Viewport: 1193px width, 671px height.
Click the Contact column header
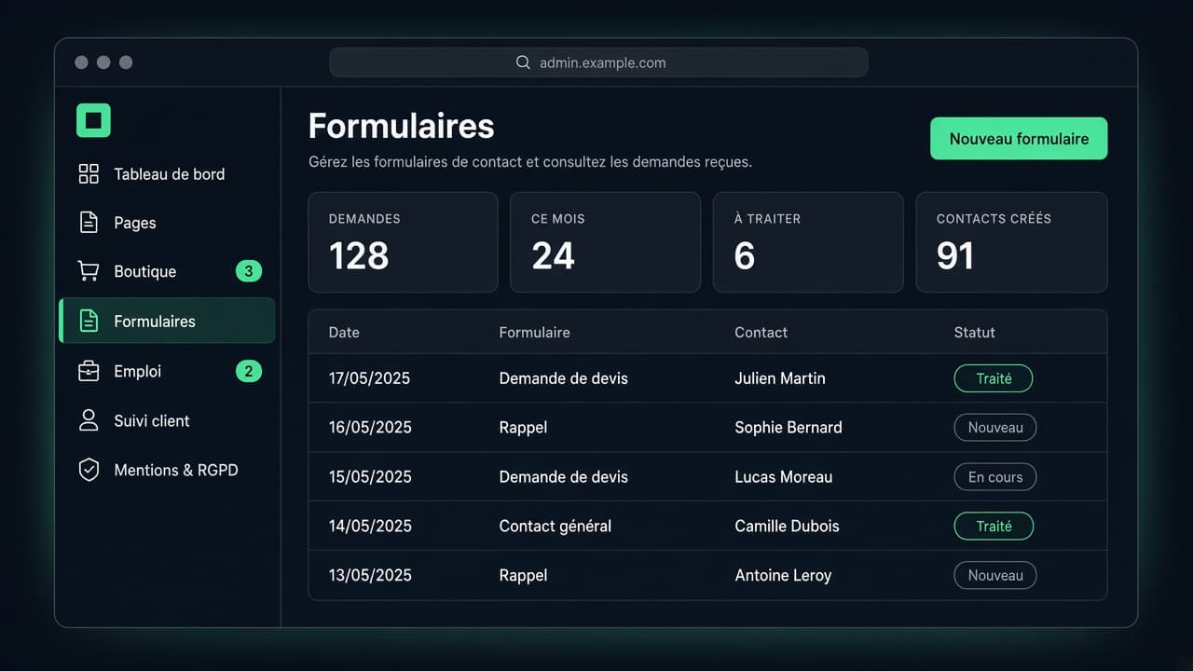coord(761,333)
